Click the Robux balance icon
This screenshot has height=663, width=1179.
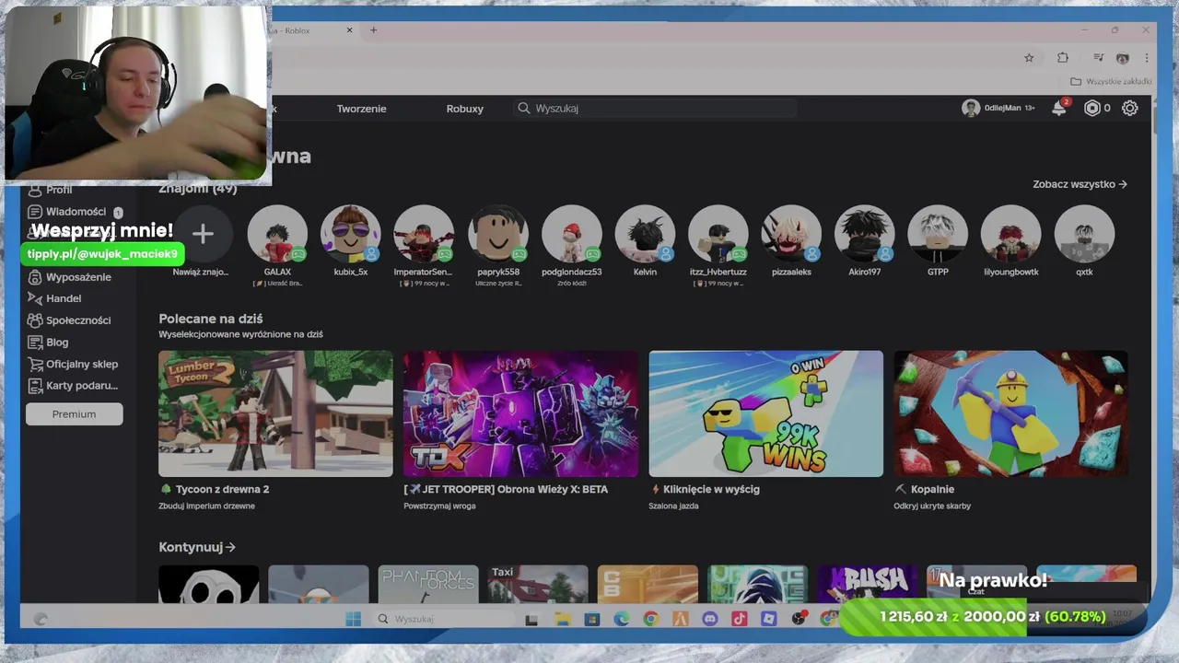click(x=1092, y=108)
